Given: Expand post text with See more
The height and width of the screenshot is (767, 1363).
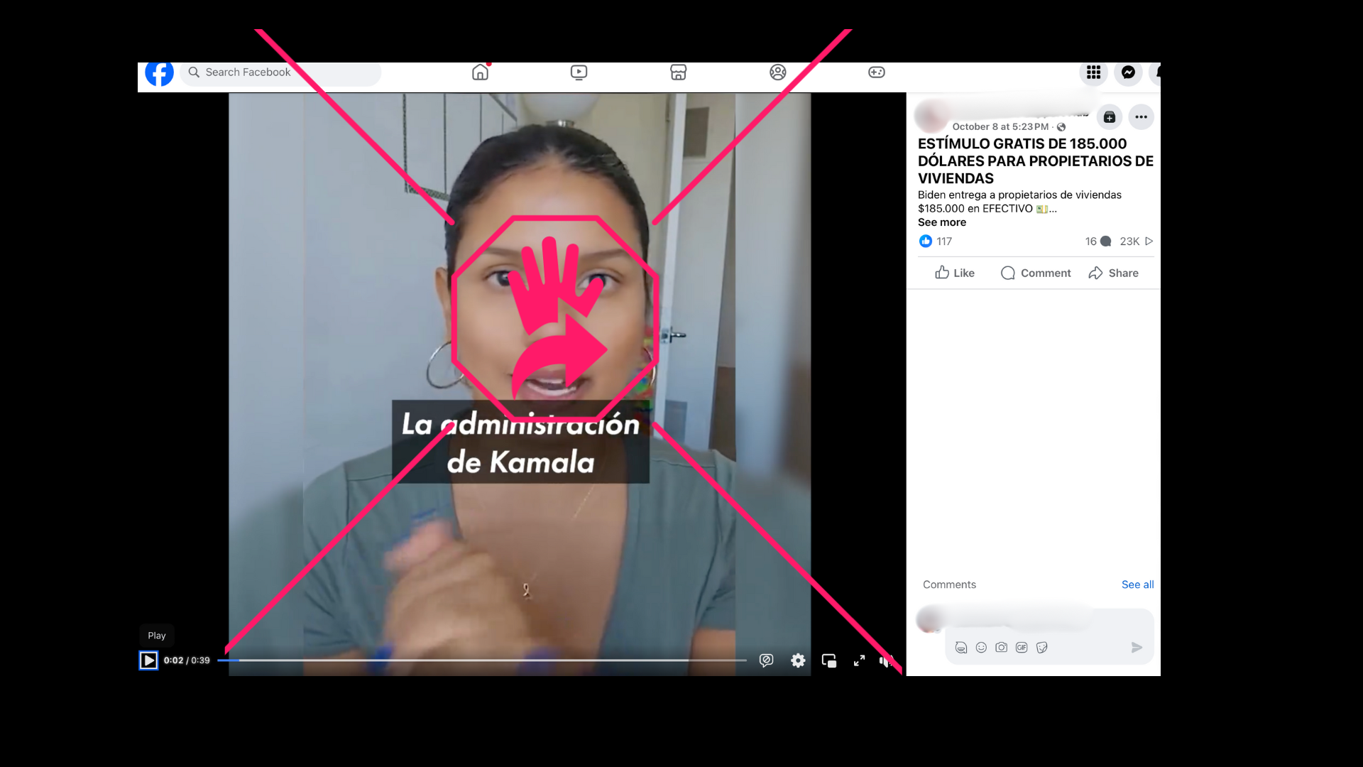Looking at the screenshot, I should (x=941, y=222).
